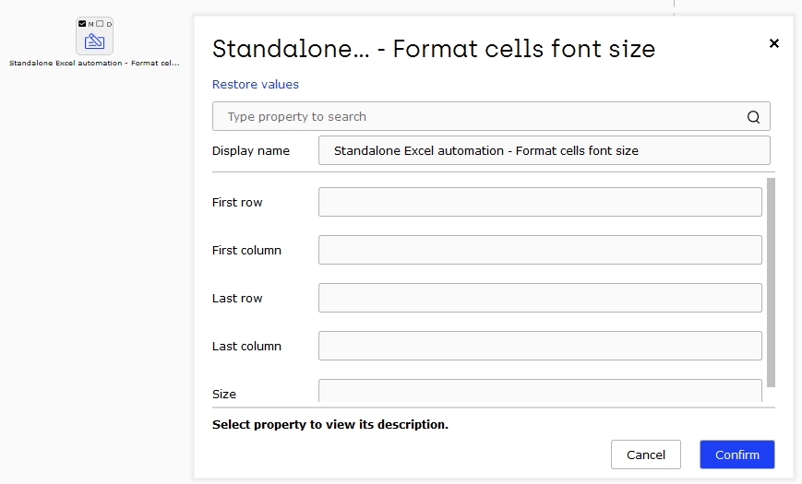Viewport: 802px width, 484px height.
Task: Click the Format cells pencil icon on canvas
Action: click(95, 41)
